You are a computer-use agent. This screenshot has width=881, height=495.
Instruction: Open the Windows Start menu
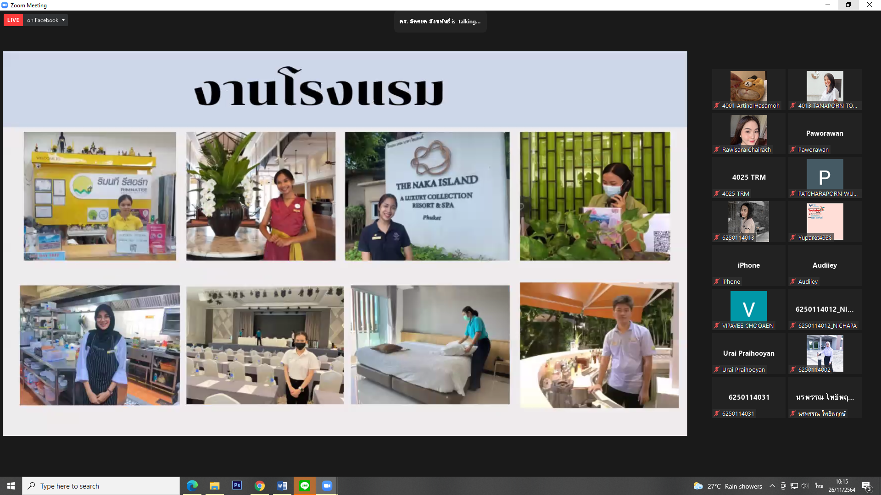click(x=11, y=486)
